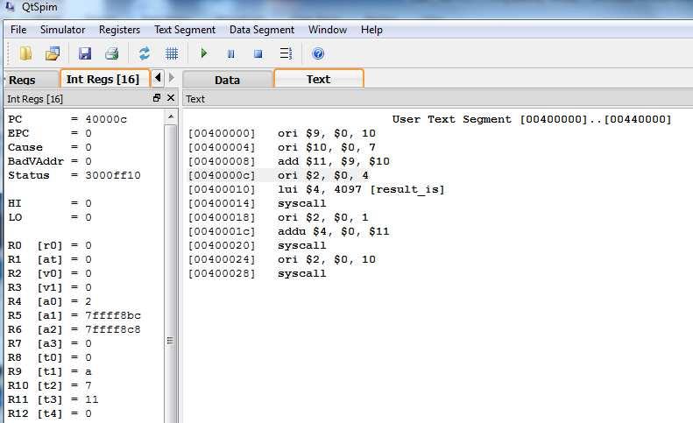
Task: Open the Data Segment menu
Action: (x=262, y=30)
